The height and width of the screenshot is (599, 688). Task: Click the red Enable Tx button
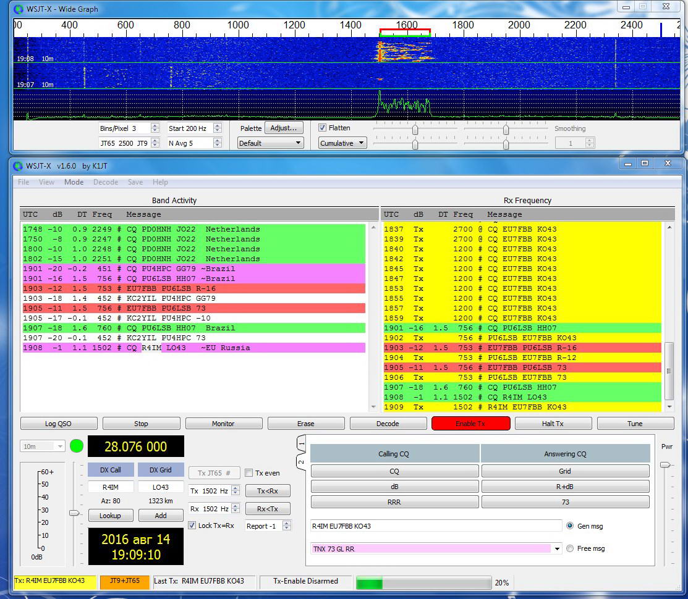(x=471, y=423)
